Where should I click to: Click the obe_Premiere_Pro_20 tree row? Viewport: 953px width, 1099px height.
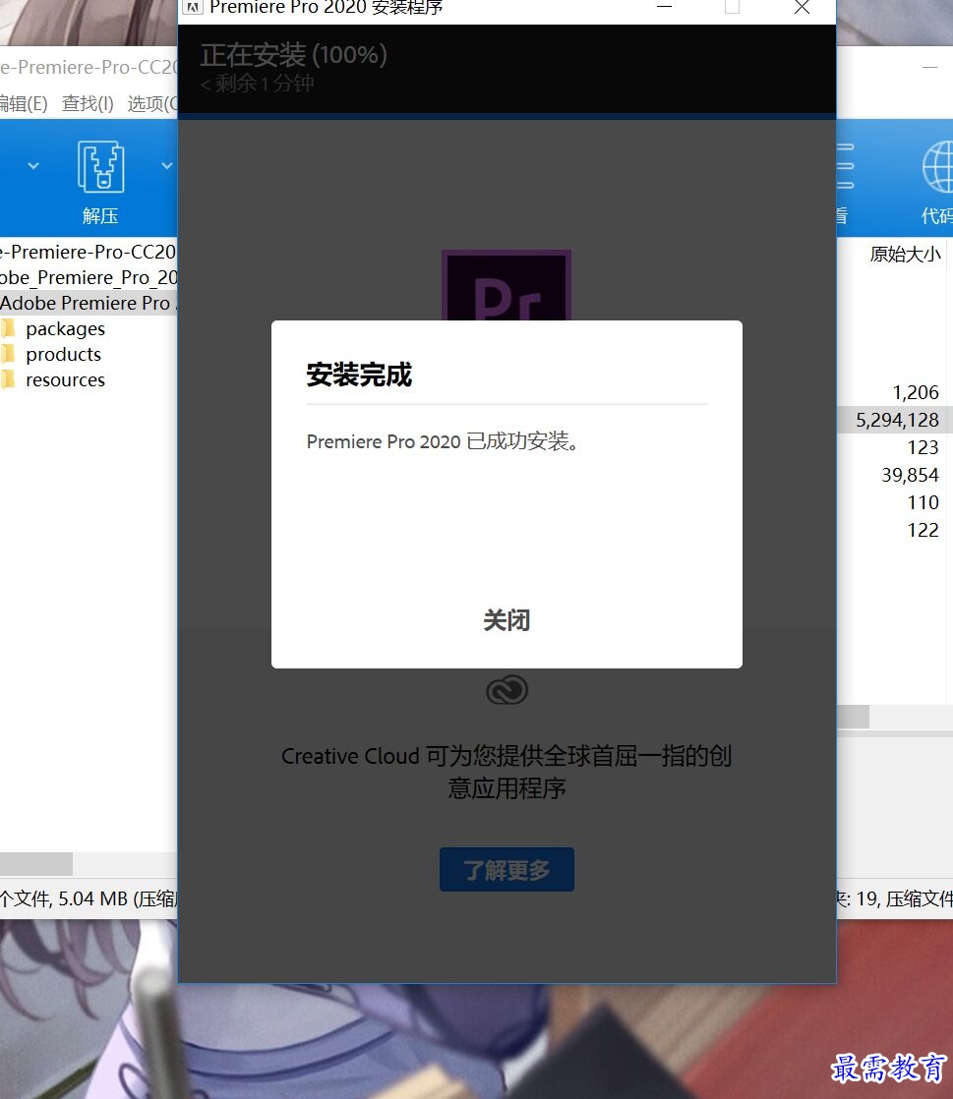click(x=89, y=277)
